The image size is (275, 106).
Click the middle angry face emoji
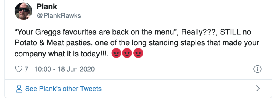pyautogui.click(x=127, y=53)
